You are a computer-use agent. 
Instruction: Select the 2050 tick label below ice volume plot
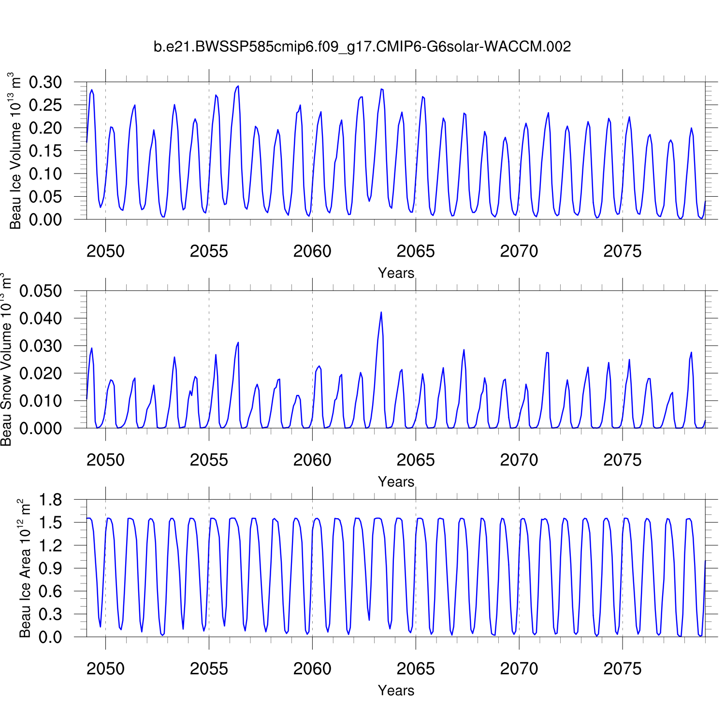[105, 251]
